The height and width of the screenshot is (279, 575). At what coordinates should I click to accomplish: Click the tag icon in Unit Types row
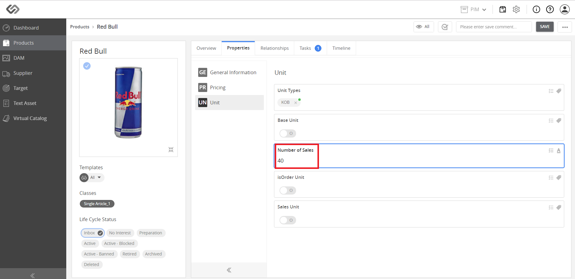(559, 91)
